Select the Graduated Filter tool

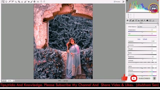(34, 2)
